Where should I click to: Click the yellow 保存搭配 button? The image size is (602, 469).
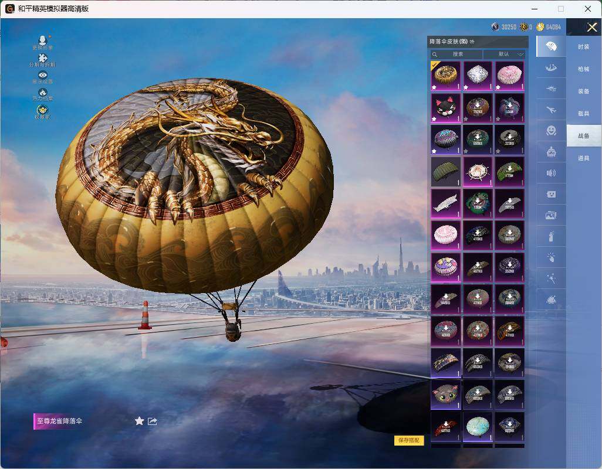409,440
